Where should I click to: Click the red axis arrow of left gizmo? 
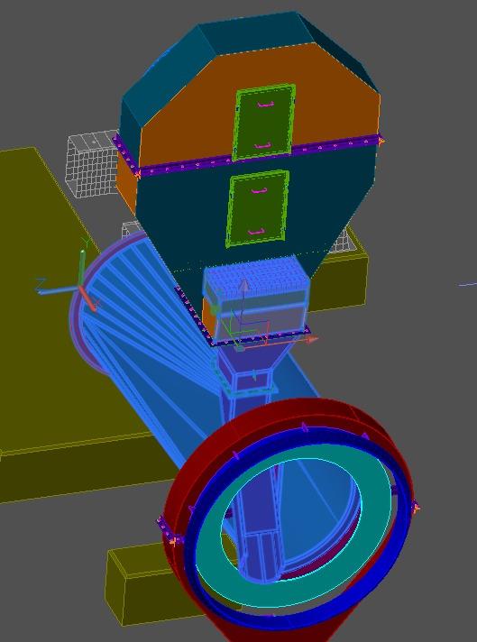[88, 298]
